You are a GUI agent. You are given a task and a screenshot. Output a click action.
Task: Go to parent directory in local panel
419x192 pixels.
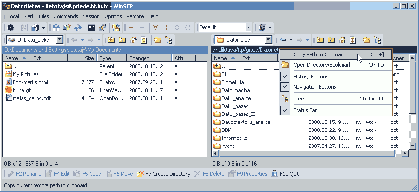[x=111, y=40]
